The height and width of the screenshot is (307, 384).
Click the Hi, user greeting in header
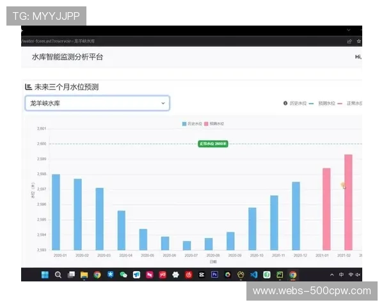click(x=358, y=57)
